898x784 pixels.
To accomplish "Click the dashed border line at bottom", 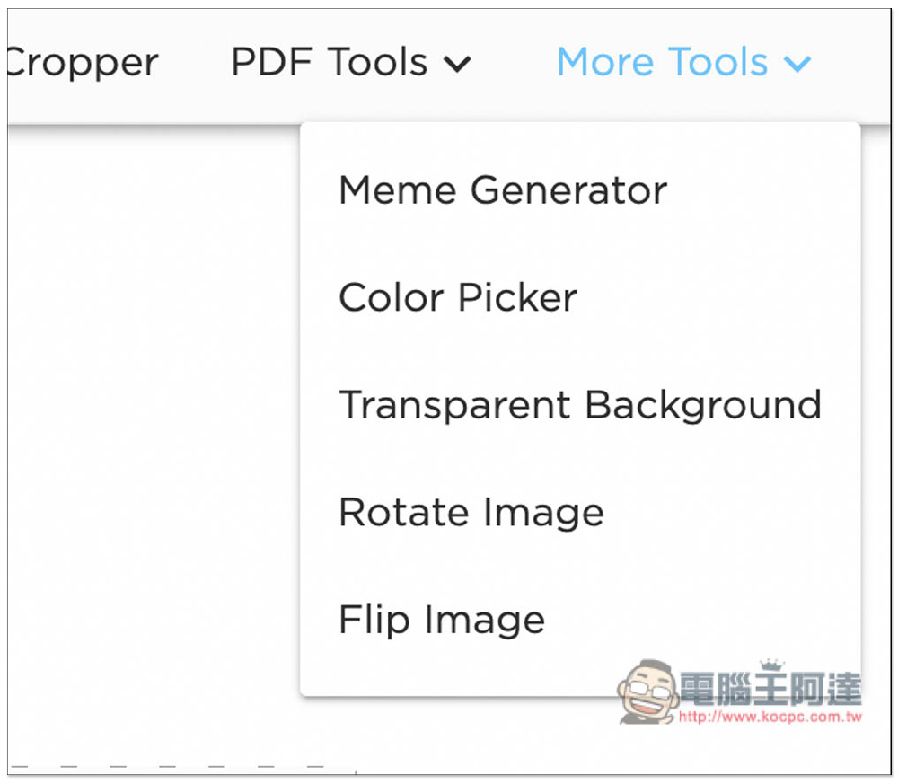I will tap(167, 766).
